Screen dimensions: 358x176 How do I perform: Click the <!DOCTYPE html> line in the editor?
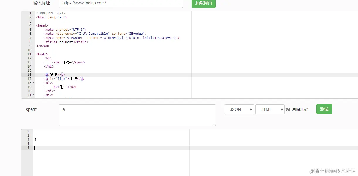click(51, 13)
